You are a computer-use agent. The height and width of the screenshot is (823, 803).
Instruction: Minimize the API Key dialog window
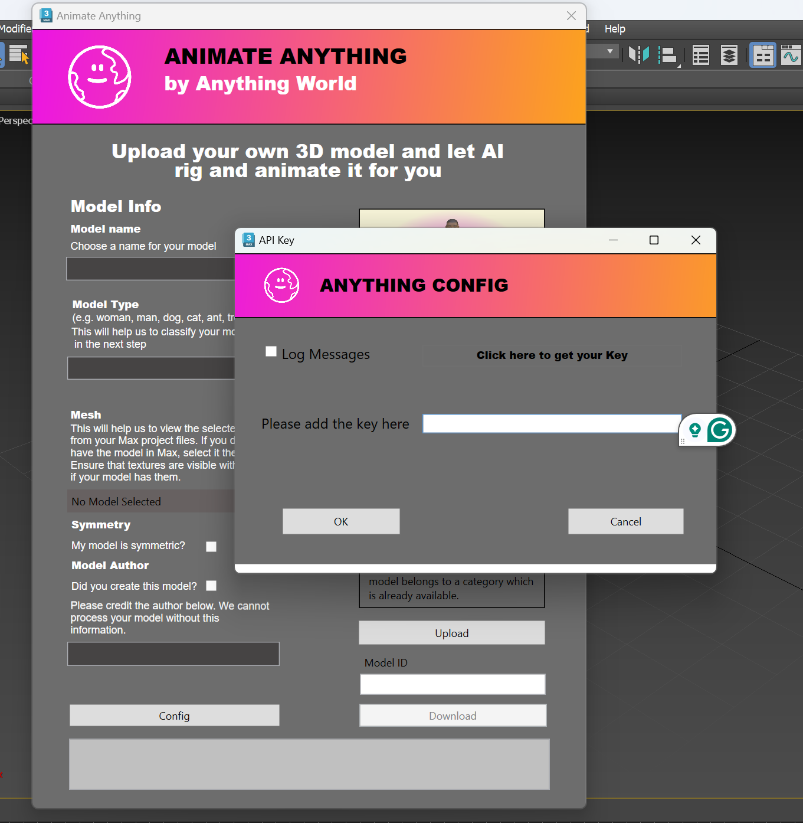[x=614, y=240]
